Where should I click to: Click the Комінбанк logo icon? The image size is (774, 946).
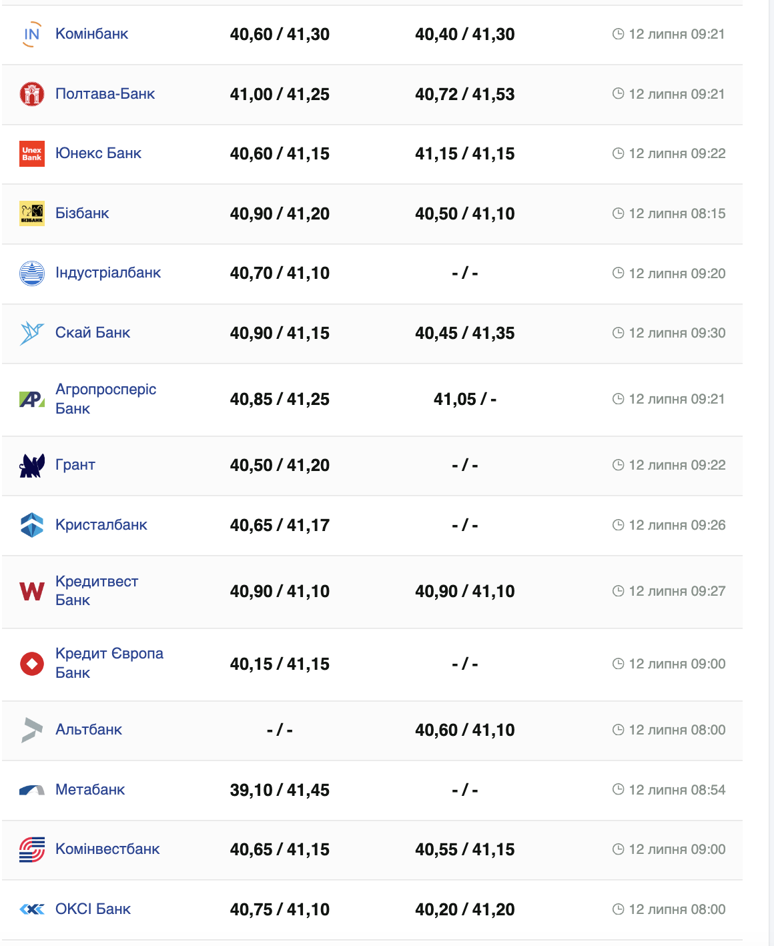coord(31,34)
